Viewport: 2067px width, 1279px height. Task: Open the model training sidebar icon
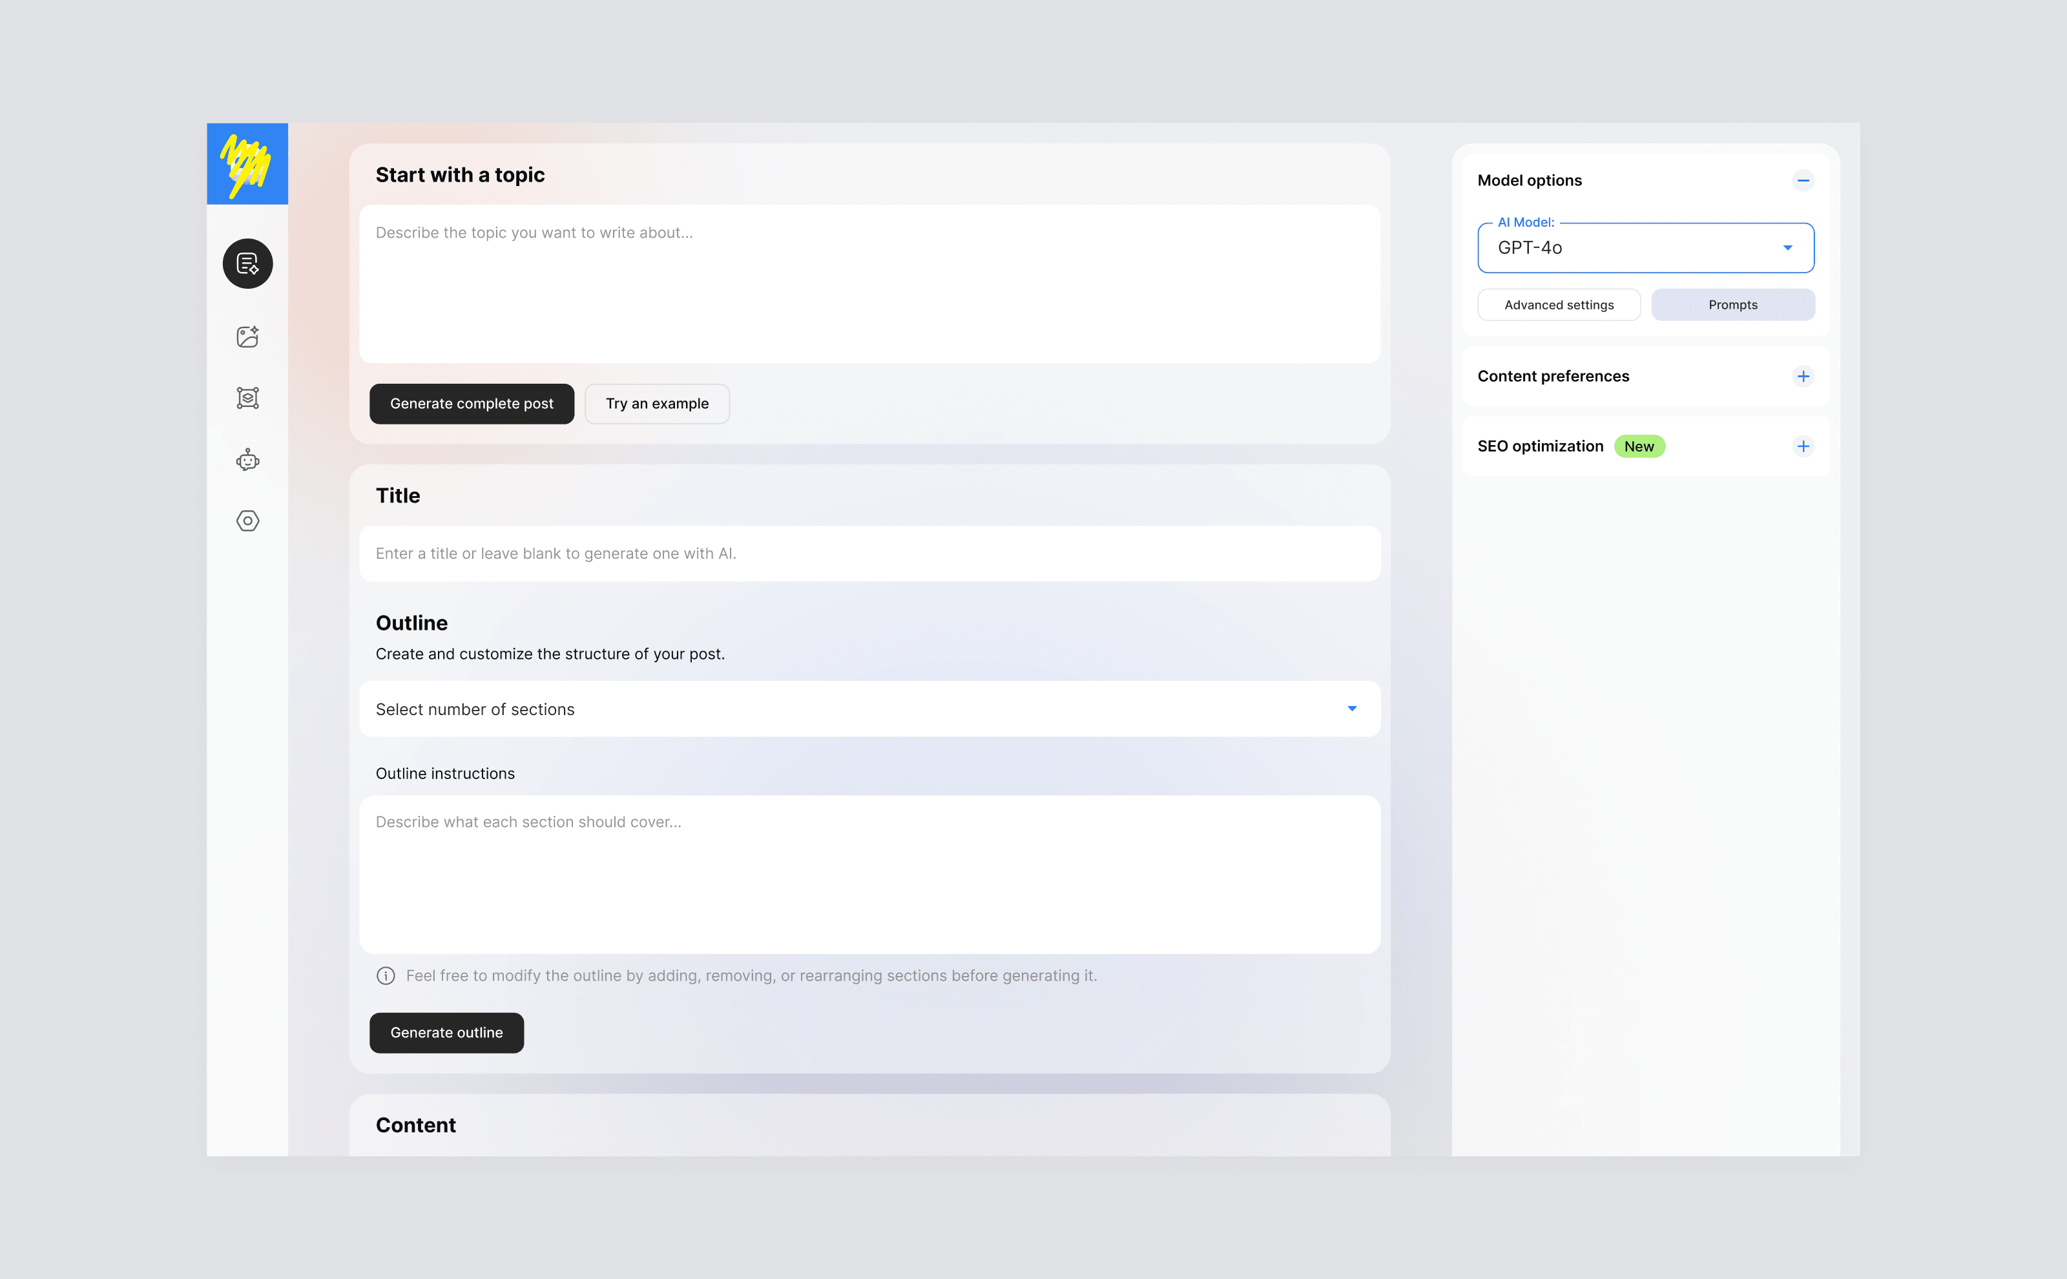(x=247, y=397)
